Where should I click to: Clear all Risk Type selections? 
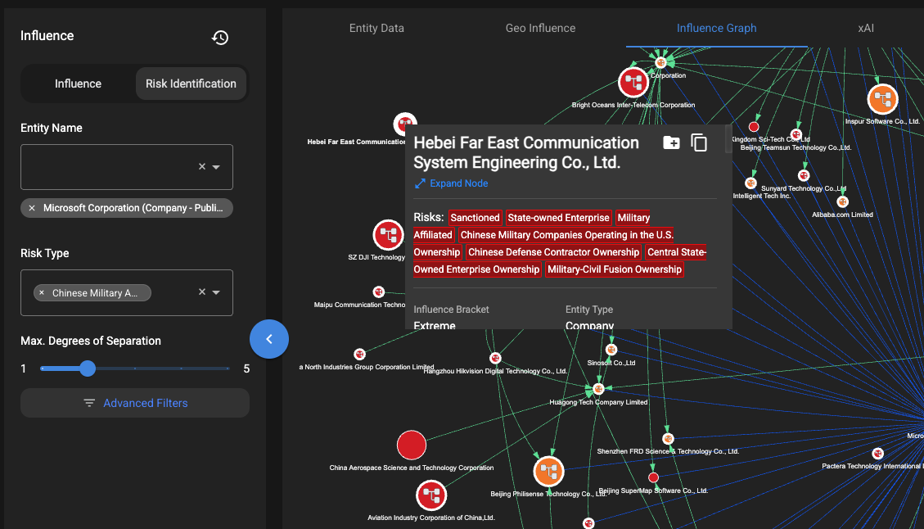[202, 292]
